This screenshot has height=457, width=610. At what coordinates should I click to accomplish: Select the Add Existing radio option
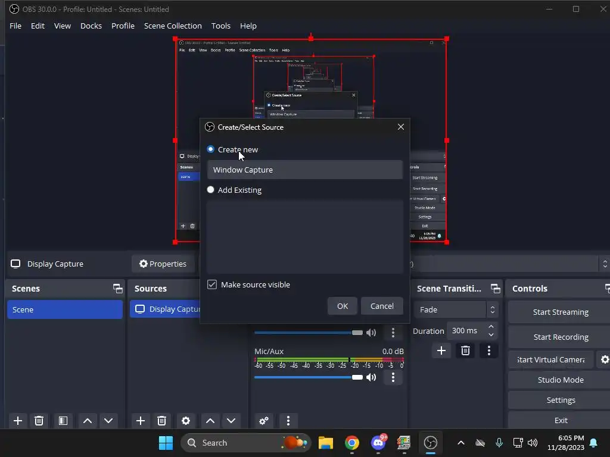210,190
